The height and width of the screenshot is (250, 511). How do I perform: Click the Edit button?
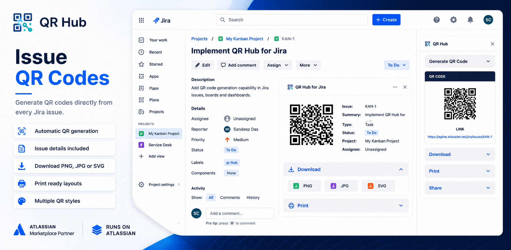[x=203, y=65]
